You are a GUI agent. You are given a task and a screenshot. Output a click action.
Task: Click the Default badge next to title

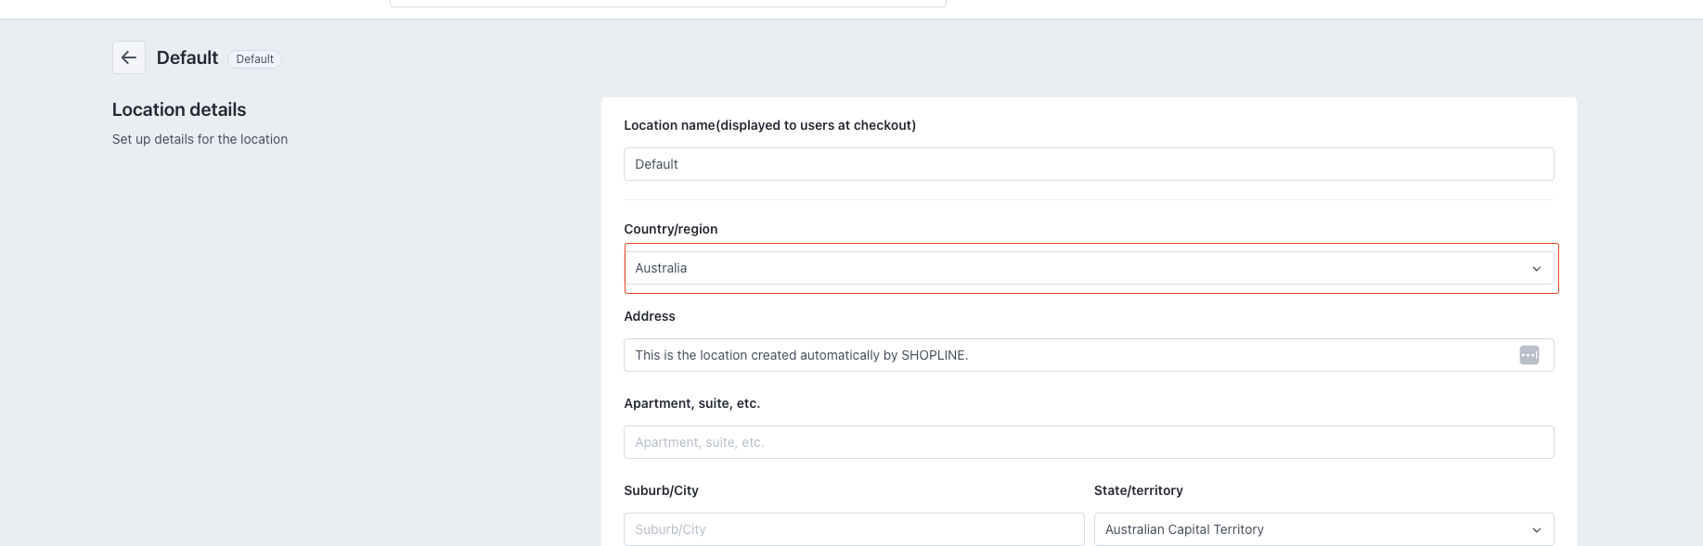254,59
